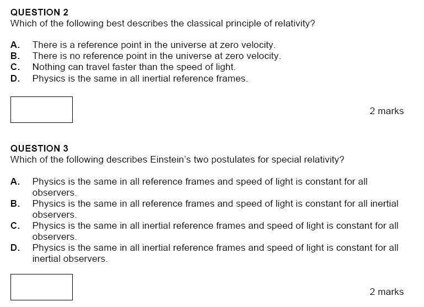This screenshot has height=307, width=424.
Task: Choose "Nothing can travel faster" answer text
Action: point(134,67)
